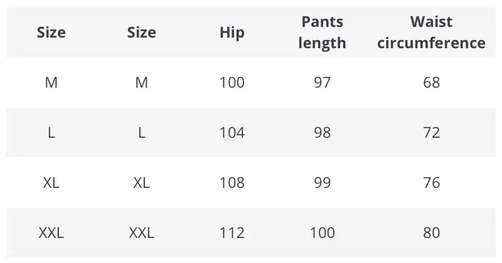The height and width of the screenshot is (263, 502).
Task: Select hip value 112 in XXL row
Action: coord(232,233)
